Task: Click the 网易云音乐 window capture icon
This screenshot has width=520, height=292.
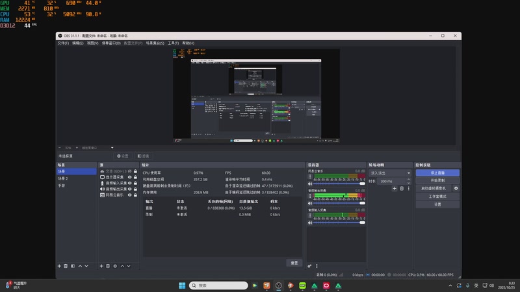Action: 102,195
